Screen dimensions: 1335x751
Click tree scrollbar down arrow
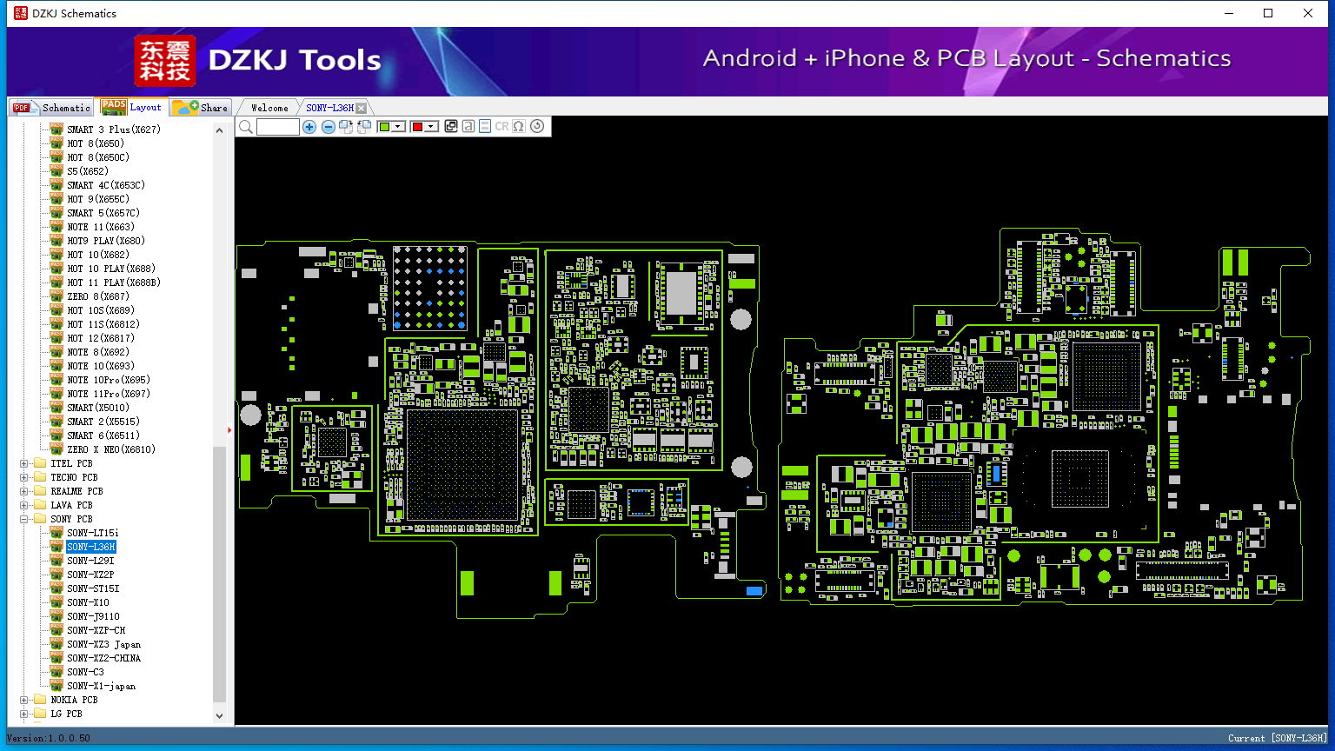219,716
